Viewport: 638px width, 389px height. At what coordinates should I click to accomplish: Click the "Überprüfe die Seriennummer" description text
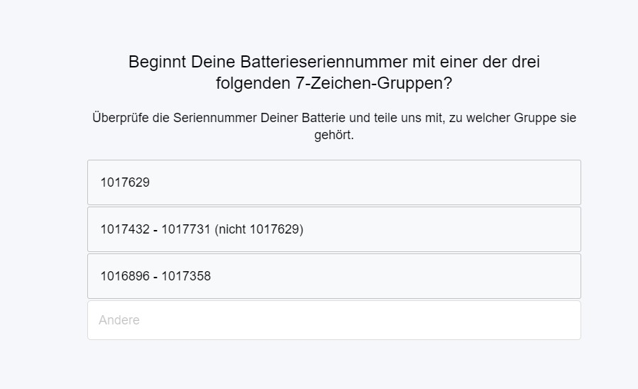pyautogui.click(x=334, y=118)
